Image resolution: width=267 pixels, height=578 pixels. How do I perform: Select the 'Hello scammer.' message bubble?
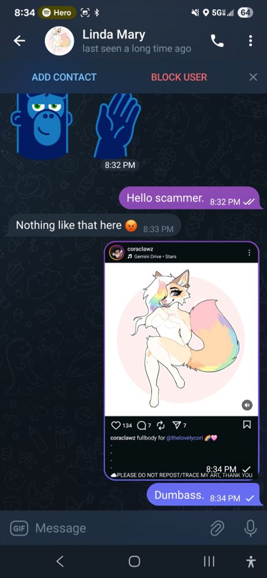pos(190,198)
